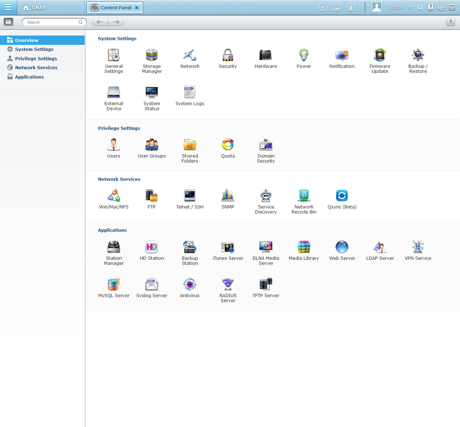Open the iTunes Server icon
The height and width of the screenshot is (427, 460).
(227, 247)
